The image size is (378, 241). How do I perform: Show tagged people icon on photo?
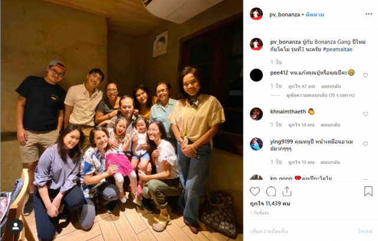coord(16,226)
